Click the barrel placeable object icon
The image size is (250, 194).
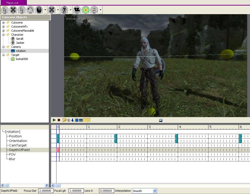(x=39, y=10)
